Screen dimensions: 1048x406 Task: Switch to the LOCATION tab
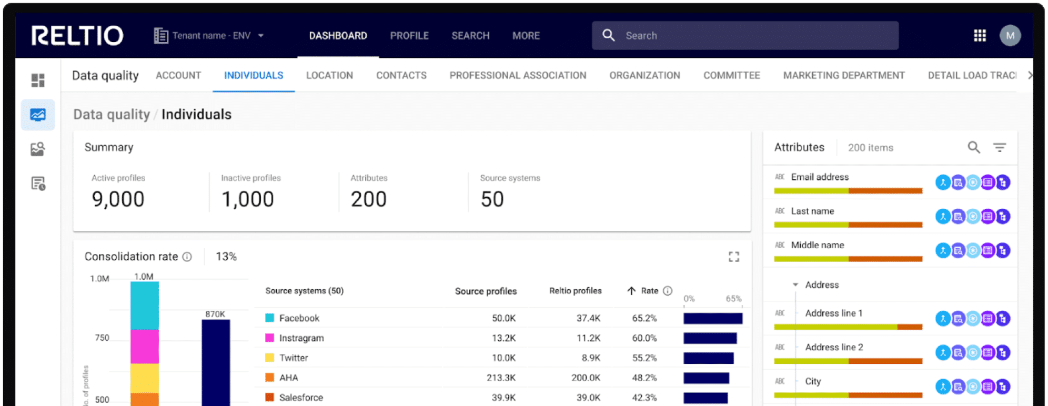click(329, 76)
